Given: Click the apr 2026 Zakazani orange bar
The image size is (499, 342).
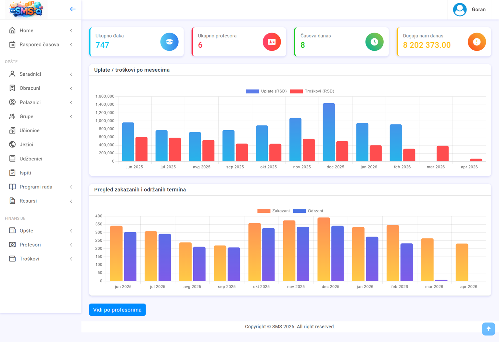Looking at the screenshot, I should tap(462, 262).
